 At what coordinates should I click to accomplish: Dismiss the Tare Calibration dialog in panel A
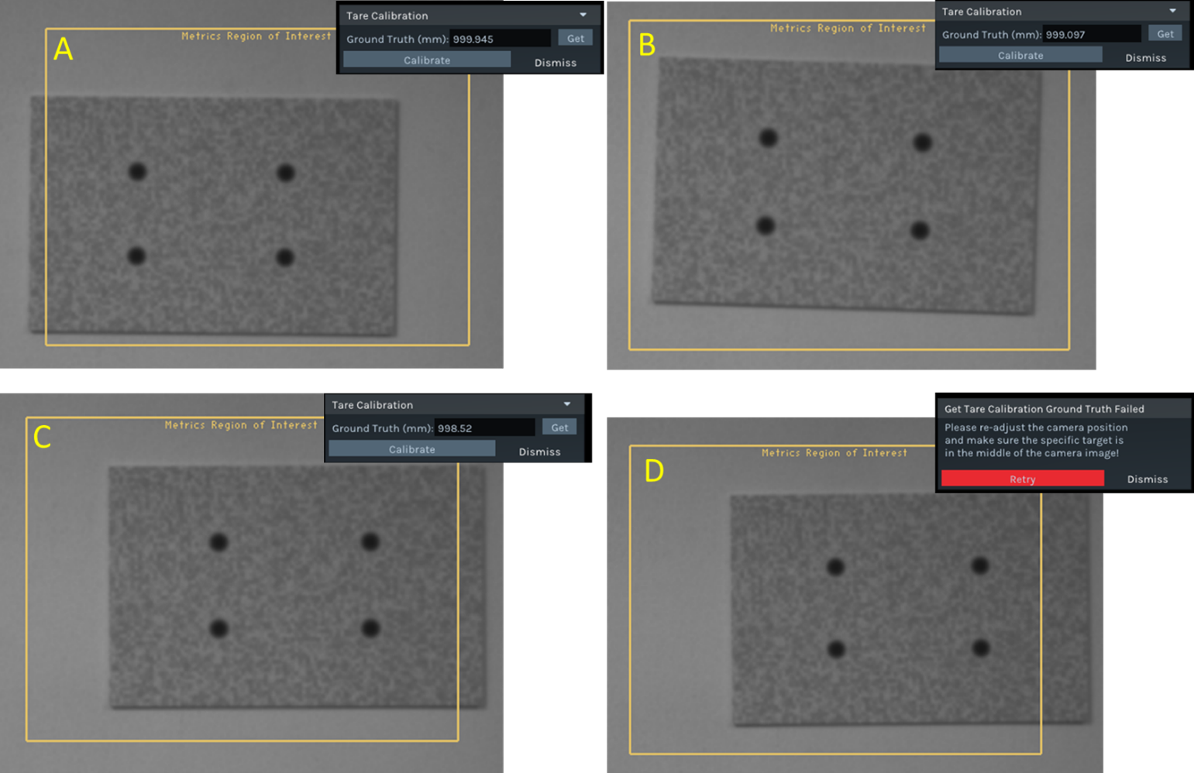(x=555, y=63)
